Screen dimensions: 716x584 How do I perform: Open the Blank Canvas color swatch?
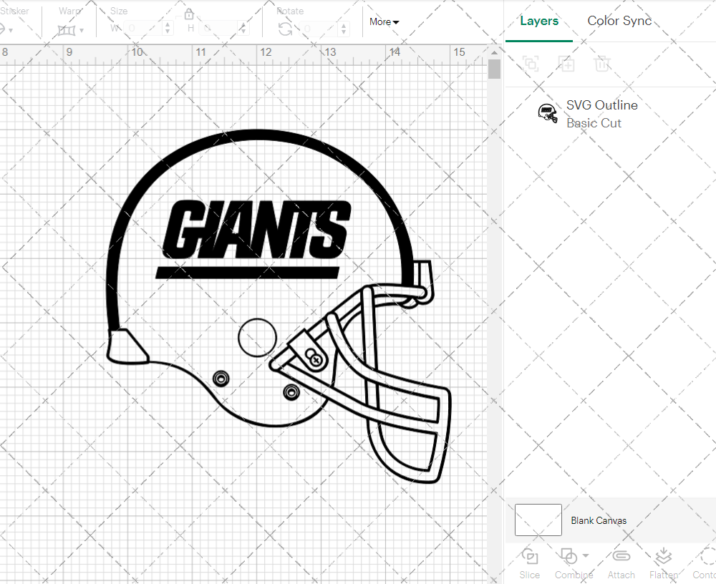pos(538,520)
